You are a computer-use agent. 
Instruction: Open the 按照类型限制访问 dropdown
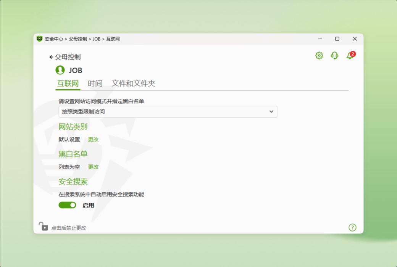tap(168, 112)
